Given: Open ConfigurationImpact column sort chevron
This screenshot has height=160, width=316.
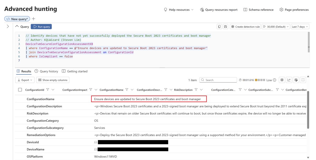Looking at the screenshot, I should click(96, 90).
